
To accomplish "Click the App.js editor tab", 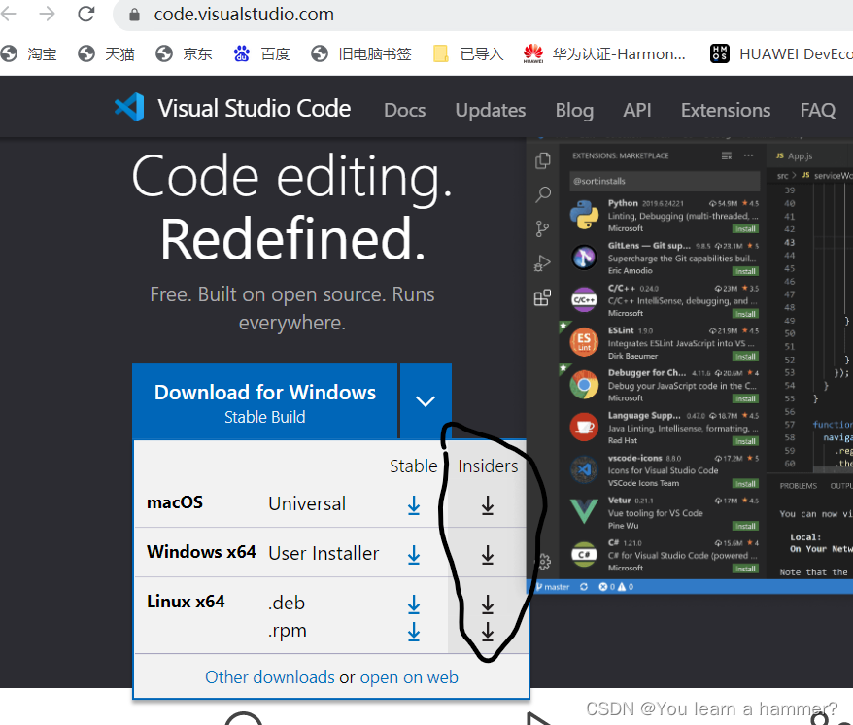I will coord(795,156).
